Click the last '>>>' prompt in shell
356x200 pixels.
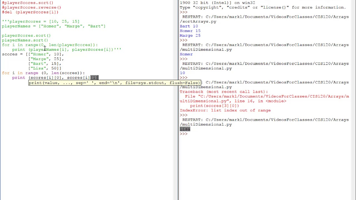click(184, 134)
